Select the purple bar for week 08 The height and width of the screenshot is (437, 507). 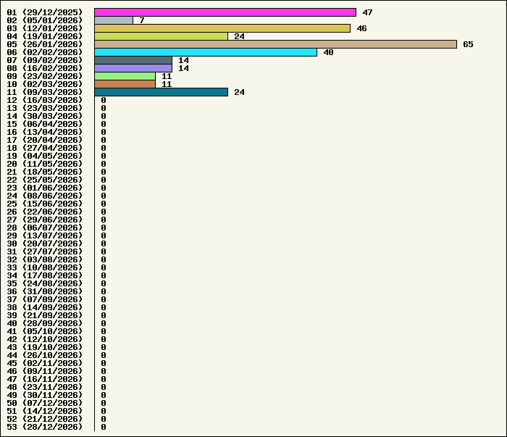click(133, 68)
